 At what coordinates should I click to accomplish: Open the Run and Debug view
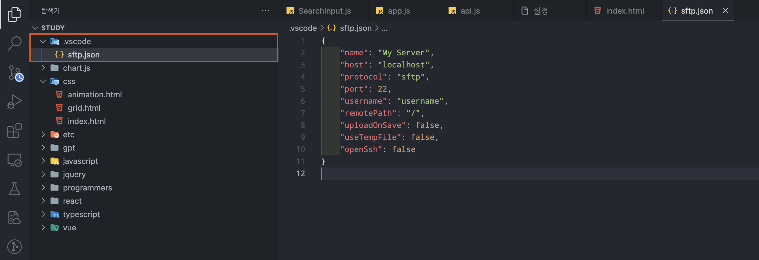[x=14, y=102]
